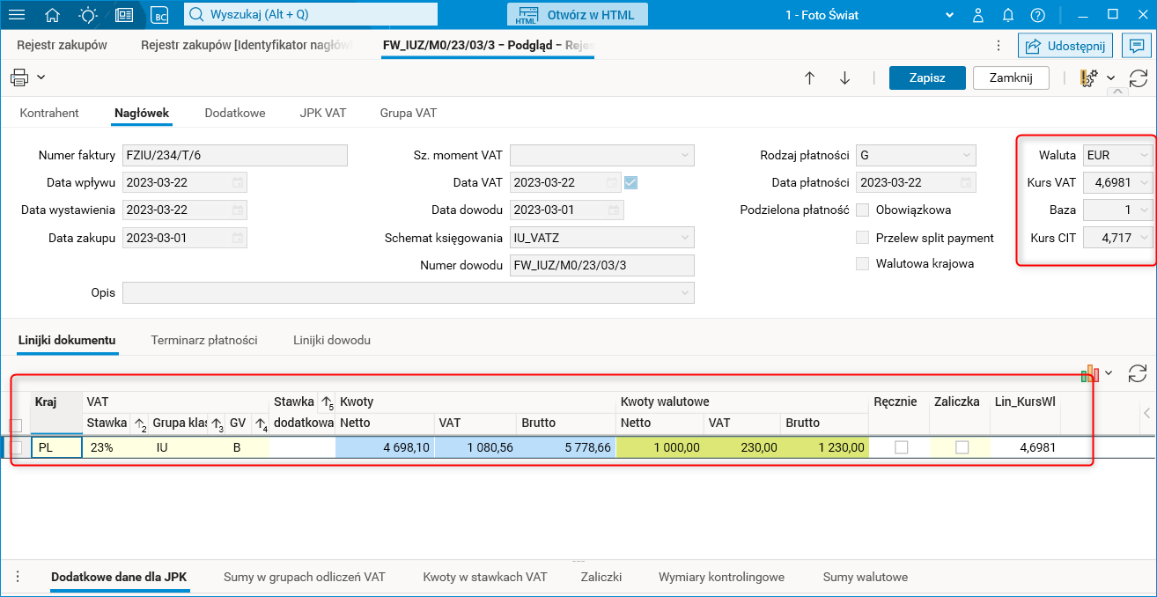Switch to Dodatkowe tab
The height and width of the screenshot is (597, 1157).
(x=235, y=113)
